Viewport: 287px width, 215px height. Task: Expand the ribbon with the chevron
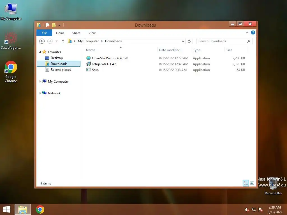click(x=247, y=33)
